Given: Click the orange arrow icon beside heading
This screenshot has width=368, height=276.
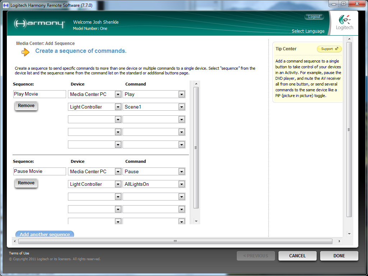Looking at the screenshot, I should click(26, 52).
